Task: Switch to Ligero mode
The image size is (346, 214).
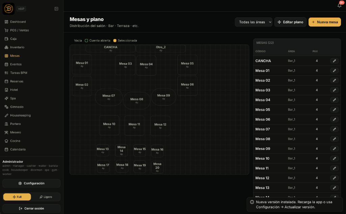Action: [46, 197]
